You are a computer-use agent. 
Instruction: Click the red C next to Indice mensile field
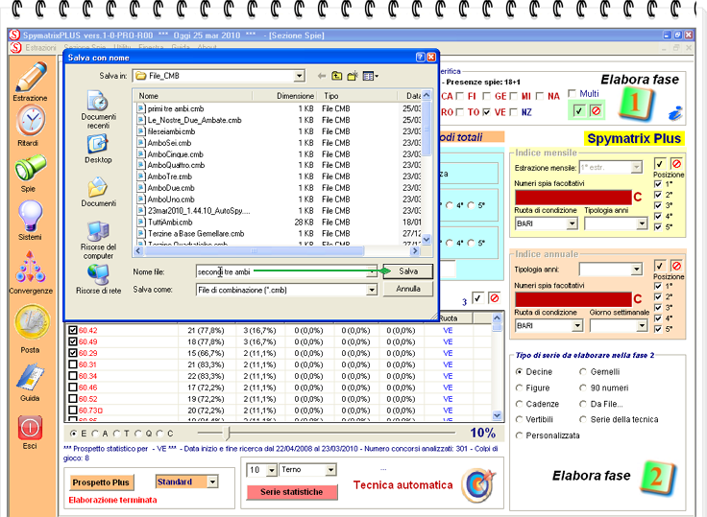638,198
